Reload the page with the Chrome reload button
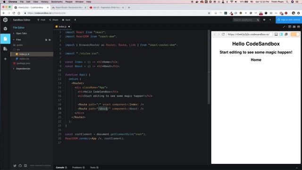 [14, 13]
